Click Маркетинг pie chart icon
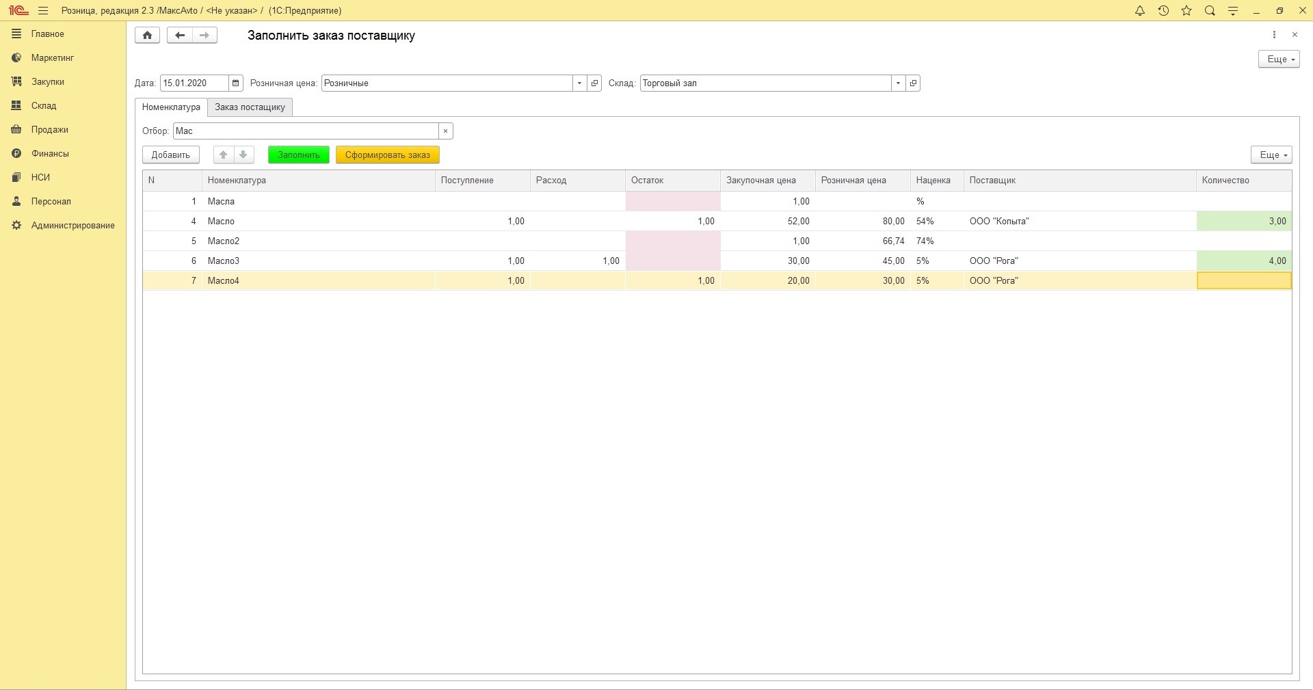 tap(16, 58)
